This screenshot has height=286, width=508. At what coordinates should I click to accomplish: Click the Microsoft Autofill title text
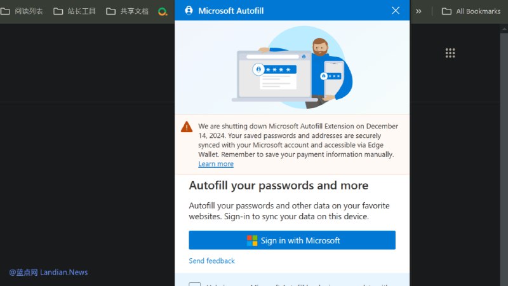click(231, 11)
